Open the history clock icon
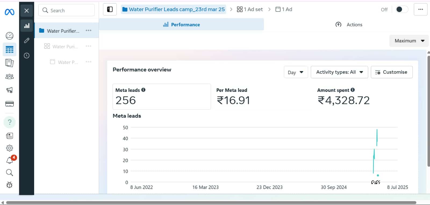This screenshot has width=430, height=205. pos(27,55)
